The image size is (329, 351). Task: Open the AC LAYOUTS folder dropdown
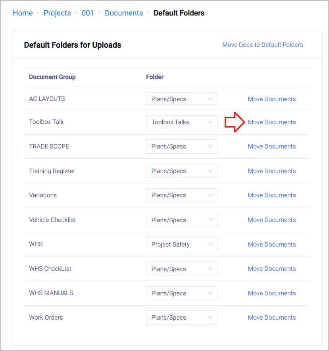182,99
